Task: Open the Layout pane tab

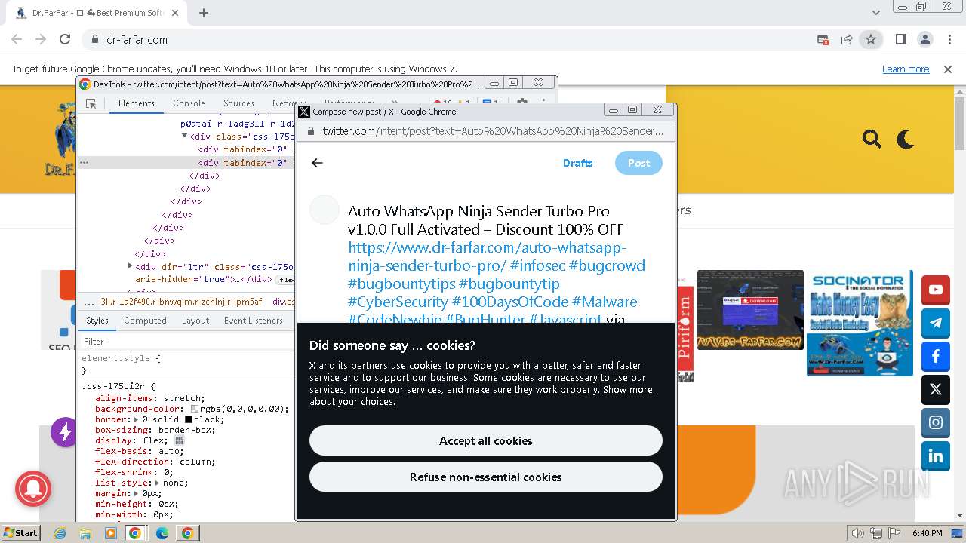Action: [x=195, y=321]
